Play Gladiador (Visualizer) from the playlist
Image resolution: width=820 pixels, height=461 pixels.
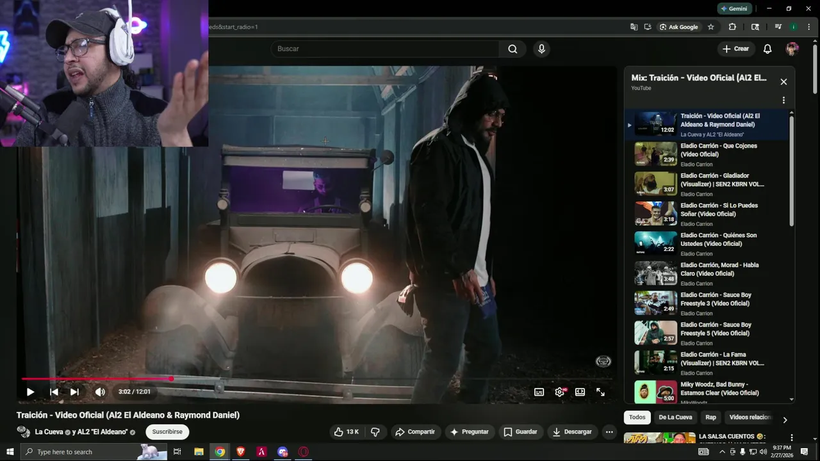click(x=708, y=184)
